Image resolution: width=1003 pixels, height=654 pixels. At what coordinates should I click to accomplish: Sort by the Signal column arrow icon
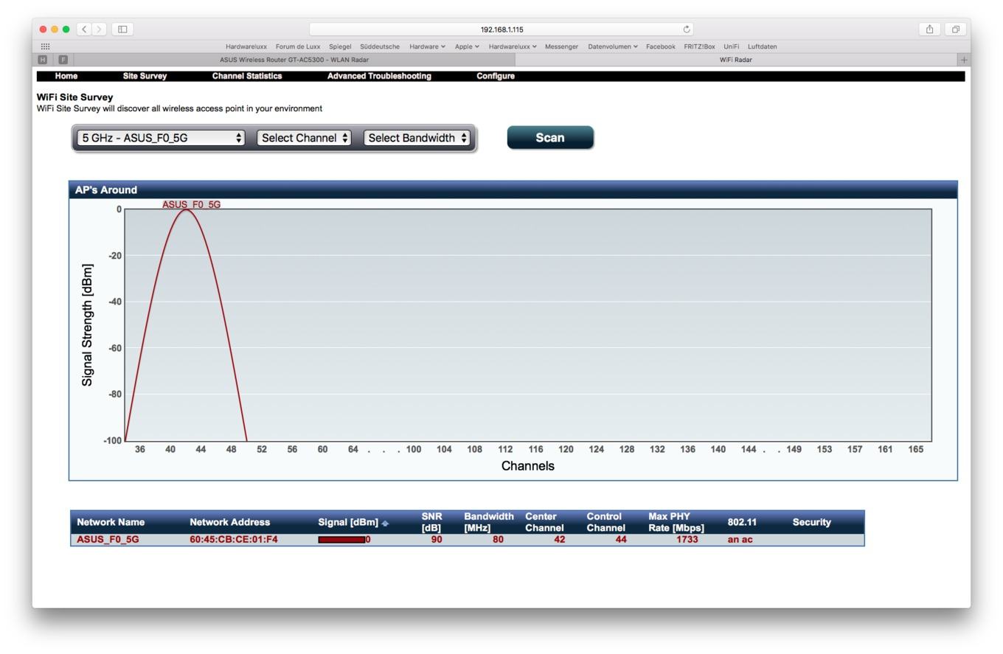click(385, 523)
